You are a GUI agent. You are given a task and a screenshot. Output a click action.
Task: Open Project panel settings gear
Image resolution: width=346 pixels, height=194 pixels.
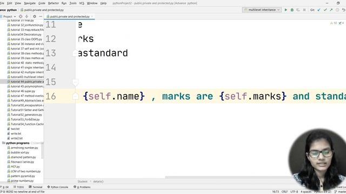pos(35,17)
